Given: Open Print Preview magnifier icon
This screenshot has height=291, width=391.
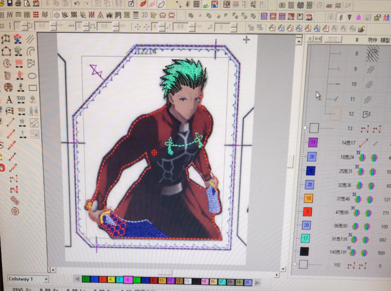Looking at the screenshot, I should click(x=27, y=3).
